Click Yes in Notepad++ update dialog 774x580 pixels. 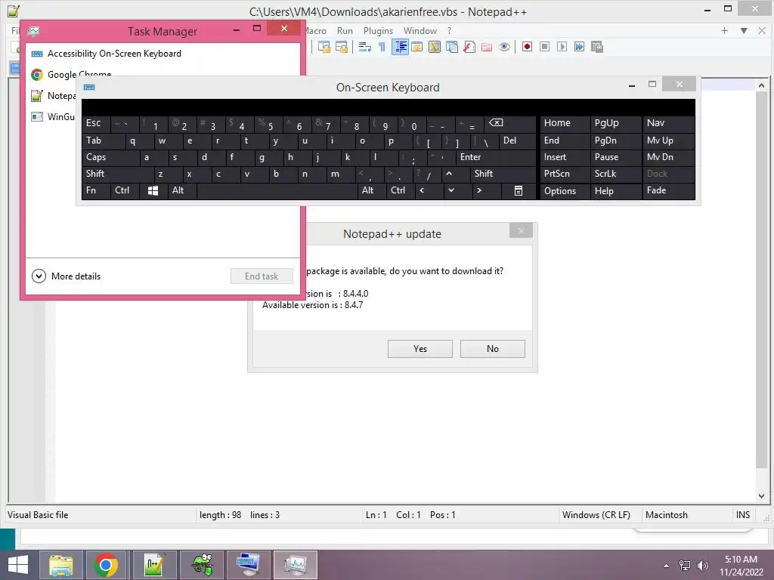420,349
